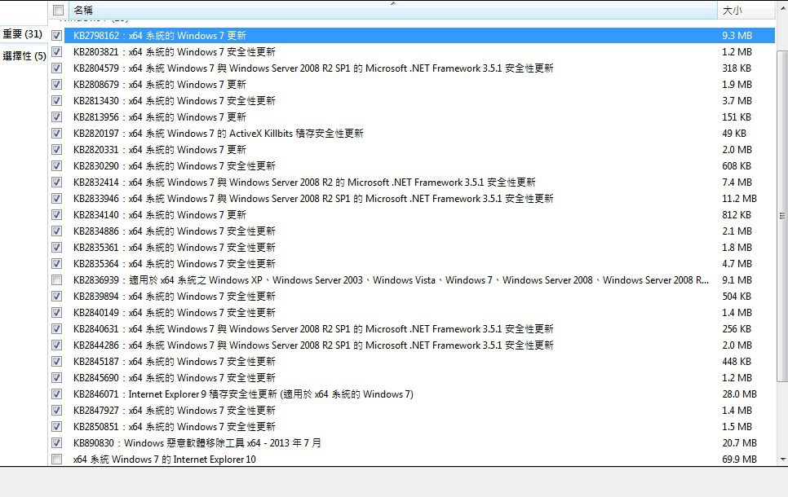This screenshot has width=788, height=497.
Task: Uncheck the KB890830 malware removal tool checkbox
Action: (x=57, y=442)
